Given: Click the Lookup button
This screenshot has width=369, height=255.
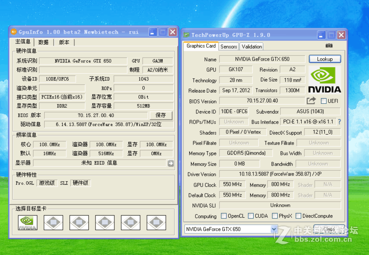Looking at the screenshot, I should click(325, 59).
